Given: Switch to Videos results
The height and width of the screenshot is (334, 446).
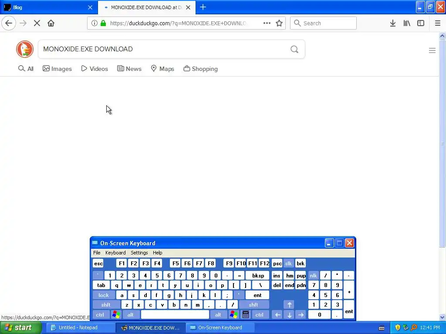Looking at the screenshot, I should [x=95, y=69].
